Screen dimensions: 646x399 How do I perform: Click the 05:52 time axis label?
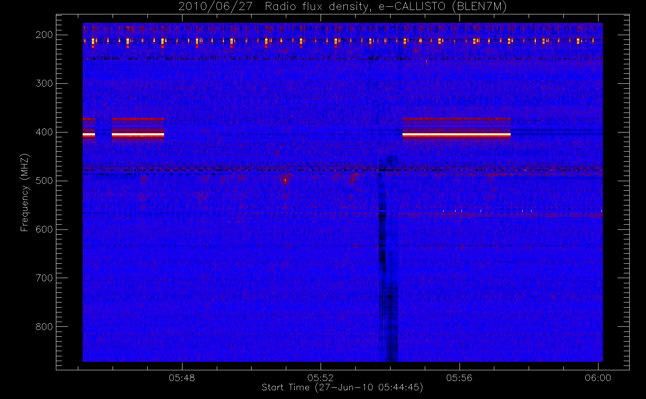pyautogui.click(x=321, y=378)
